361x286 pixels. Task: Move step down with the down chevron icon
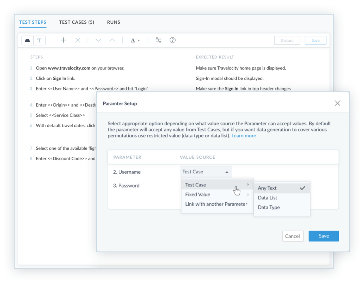coord(98,40)
